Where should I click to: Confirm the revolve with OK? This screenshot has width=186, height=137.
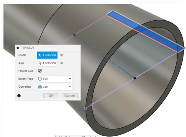[x=51, y=96]
